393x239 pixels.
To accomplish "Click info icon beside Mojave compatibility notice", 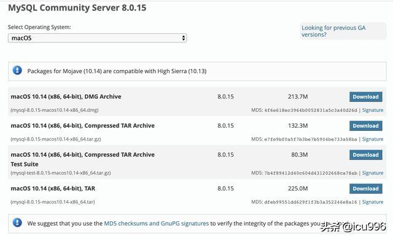I will [17, 70].
